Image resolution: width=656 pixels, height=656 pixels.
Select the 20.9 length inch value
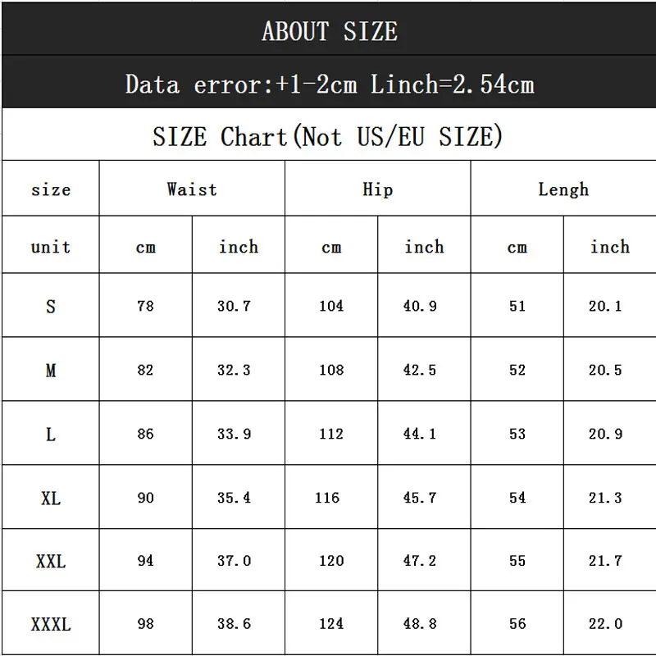[x=605, y=435]
